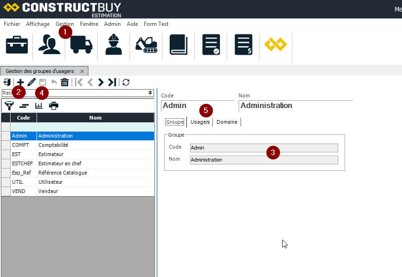402x277 pixels.
Task: Delete record using trash can icon
Action: 65,82
